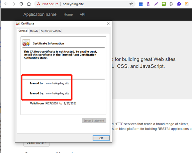Open the blue globe extension icon
This screenshot has height=153, width=192.
coord(179,4)
